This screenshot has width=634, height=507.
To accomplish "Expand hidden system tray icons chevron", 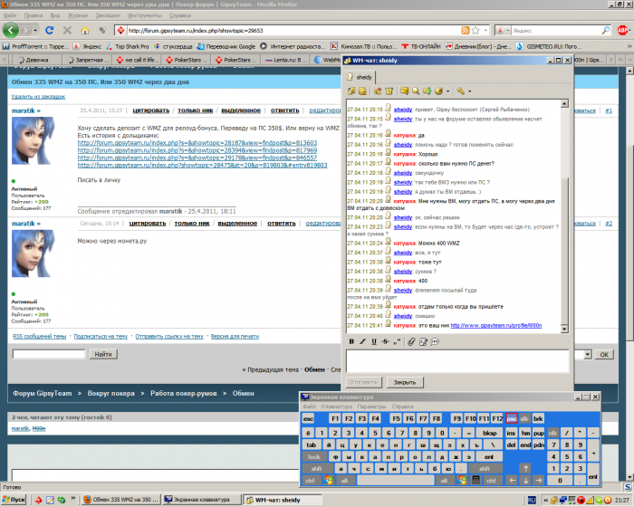I will [x=546, y=501].
